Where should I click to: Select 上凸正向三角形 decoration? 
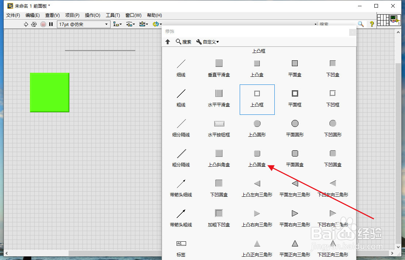[x=257, y=249]
